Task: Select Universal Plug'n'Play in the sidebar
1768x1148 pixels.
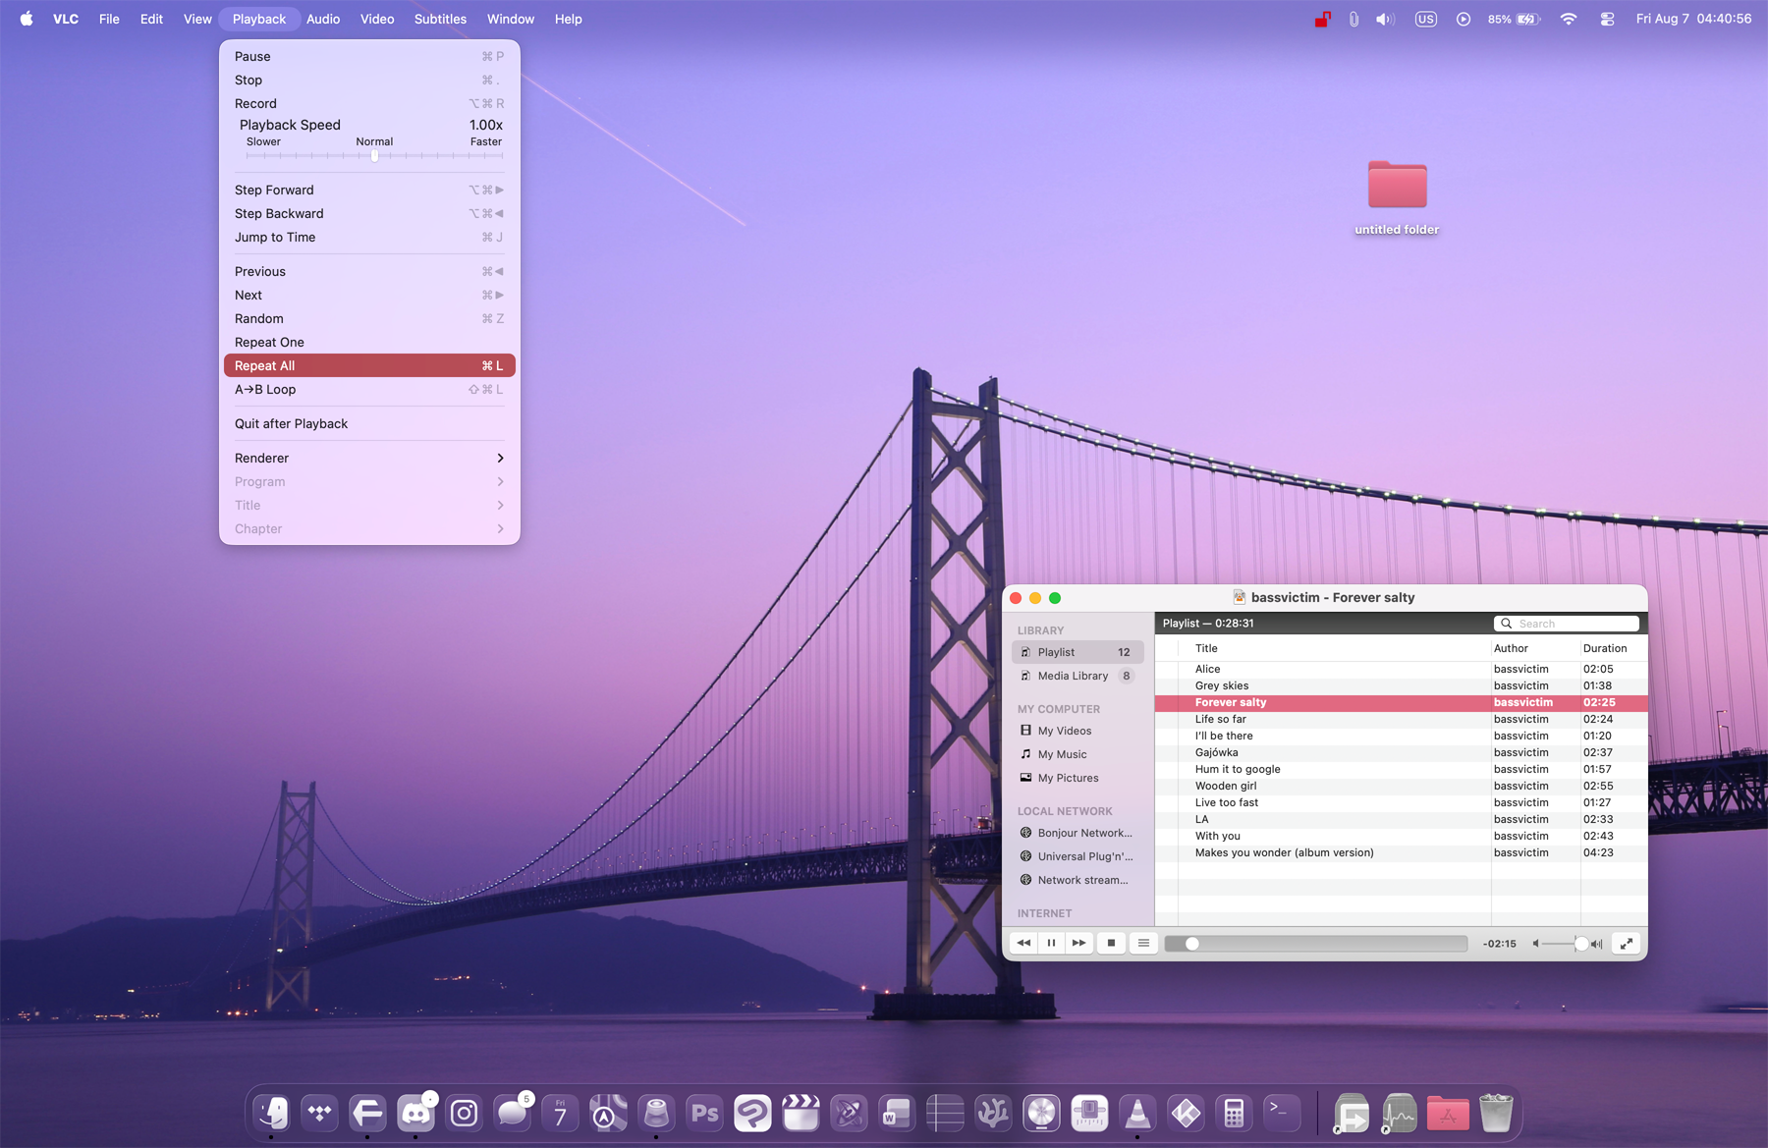Action: [x=1077, y=856]
